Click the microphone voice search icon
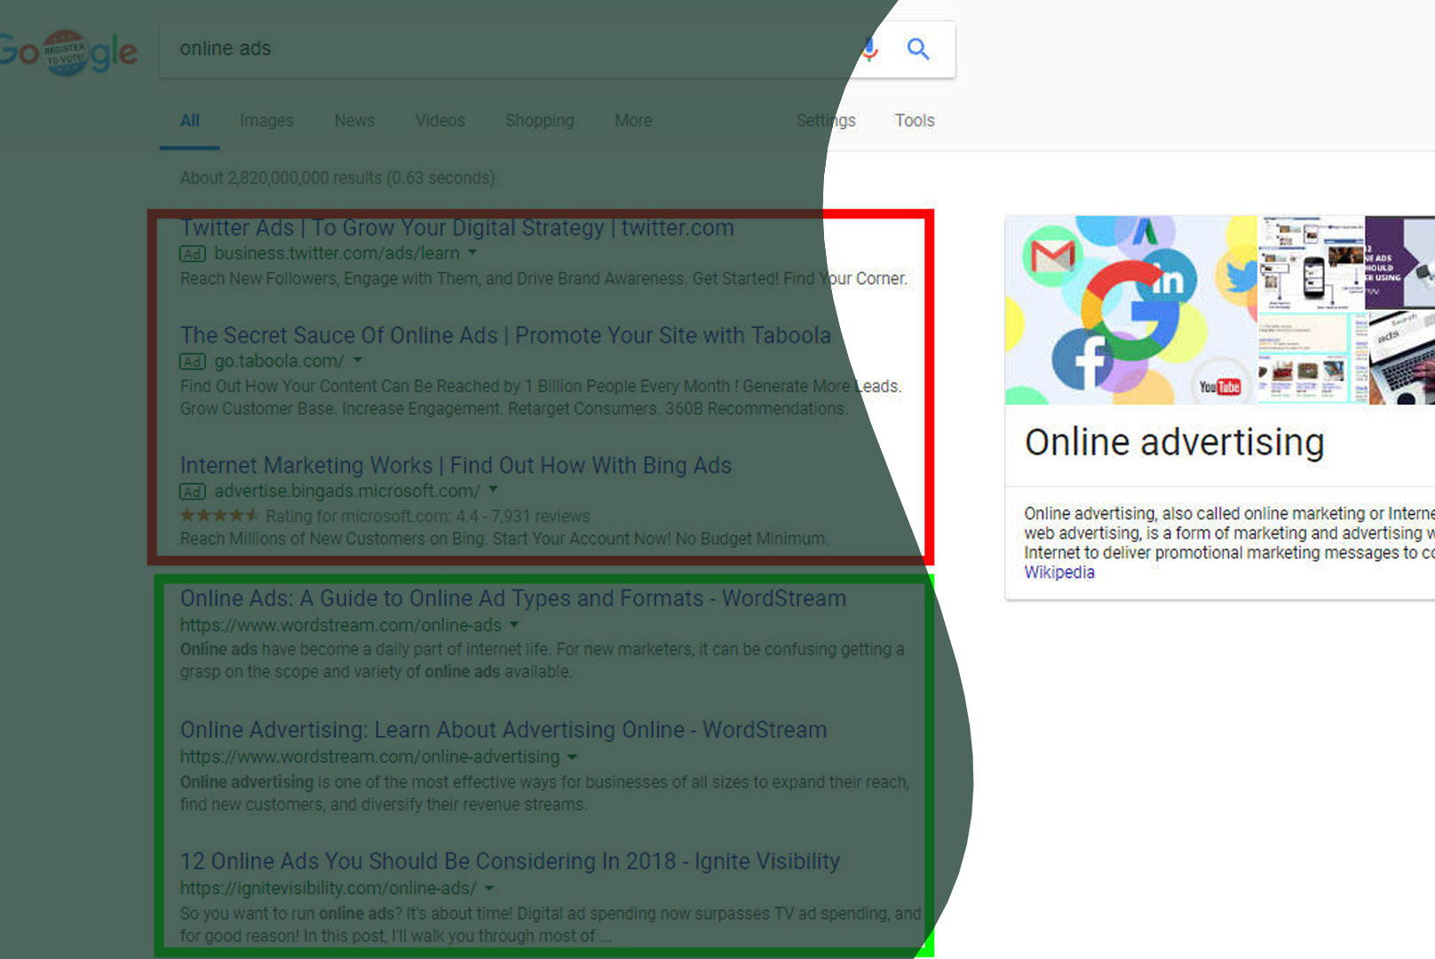 click(870, 49)
